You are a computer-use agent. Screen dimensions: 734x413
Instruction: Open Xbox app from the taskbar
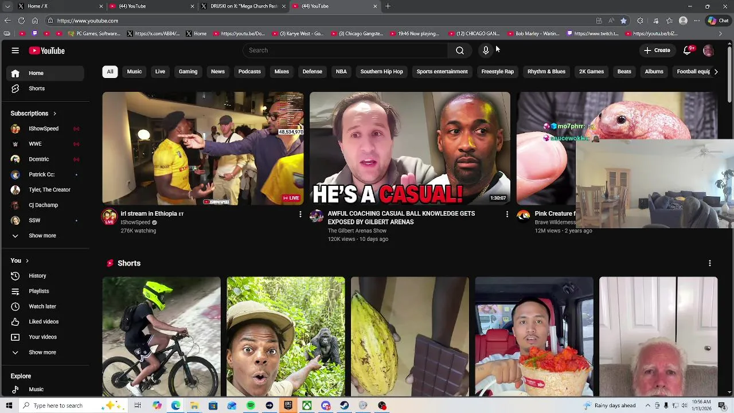point(307,406)
